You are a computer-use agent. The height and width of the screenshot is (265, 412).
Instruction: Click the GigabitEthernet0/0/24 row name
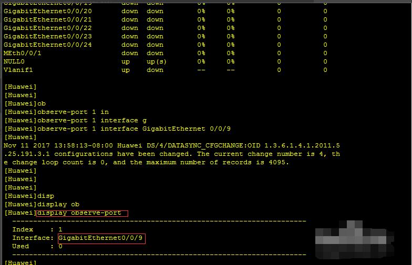pyautogui.click(x=47, y=45)
